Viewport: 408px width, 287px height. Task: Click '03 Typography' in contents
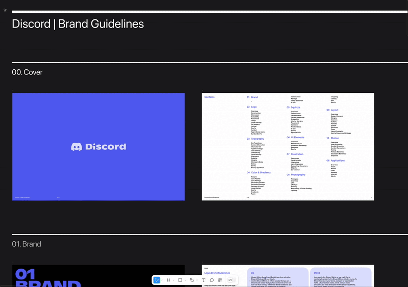tap(256, 139)
